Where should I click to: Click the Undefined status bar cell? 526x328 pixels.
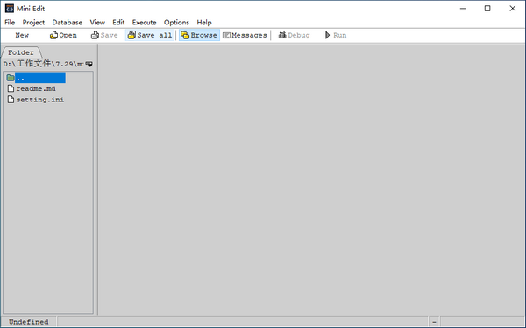tap(29, 322)
